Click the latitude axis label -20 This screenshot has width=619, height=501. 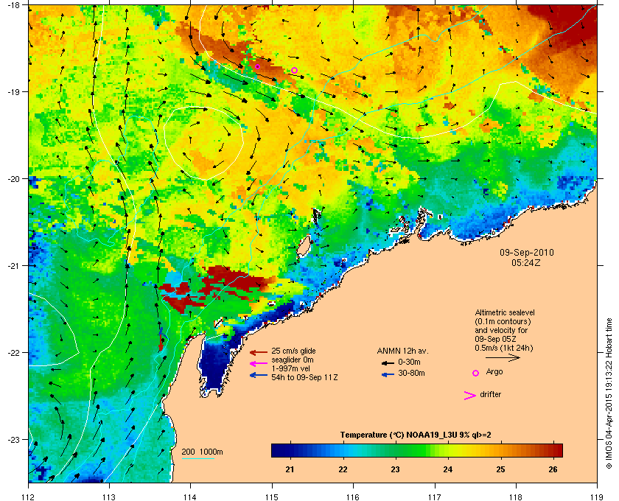tap(14, 179)
